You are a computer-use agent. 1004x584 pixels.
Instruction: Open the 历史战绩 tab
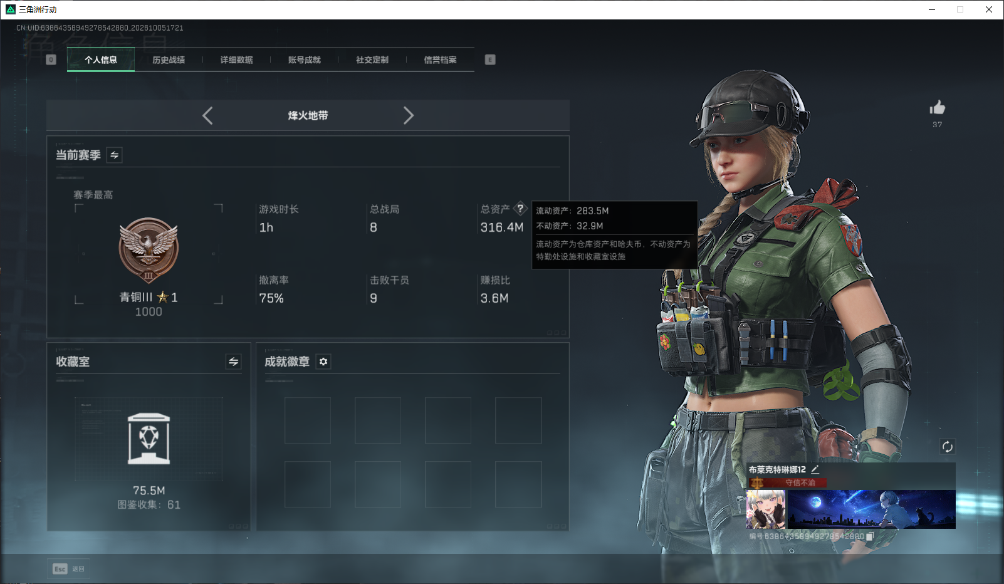point(169,60)
